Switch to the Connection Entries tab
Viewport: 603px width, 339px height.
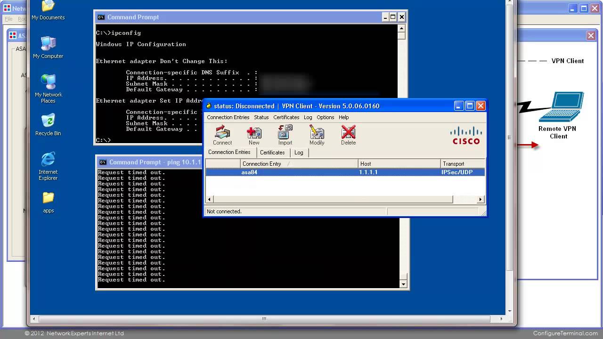(x=229, y=152)
